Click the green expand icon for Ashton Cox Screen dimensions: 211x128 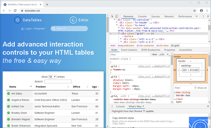pyautogui.click(x=9, y=106)
